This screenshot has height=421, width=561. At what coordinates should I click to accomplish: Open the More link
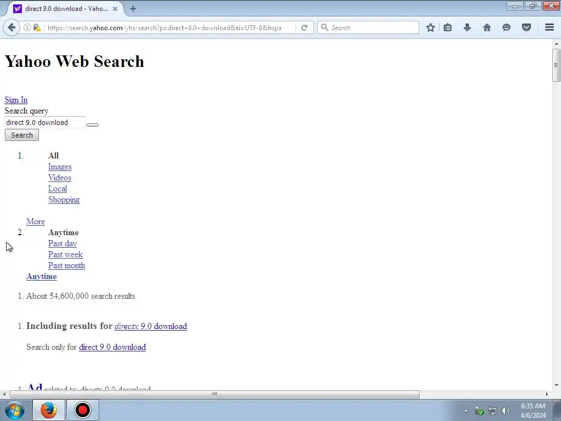(36, 221)
